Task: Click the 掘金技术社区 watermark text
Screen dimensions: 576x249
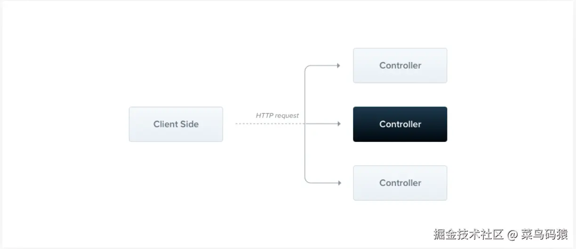Action: point(469,234)
